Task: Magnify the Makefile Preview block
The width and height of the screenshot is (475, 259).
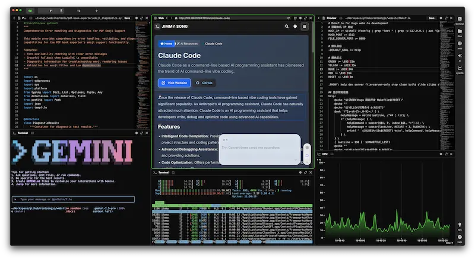Action: [446, 18]
